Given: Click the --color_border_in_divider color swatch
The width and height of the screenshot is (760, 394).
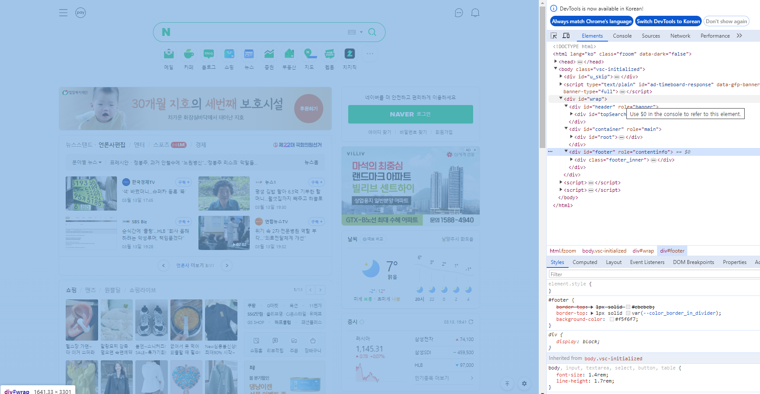Looking at the screenshot, I should [628, 313].
